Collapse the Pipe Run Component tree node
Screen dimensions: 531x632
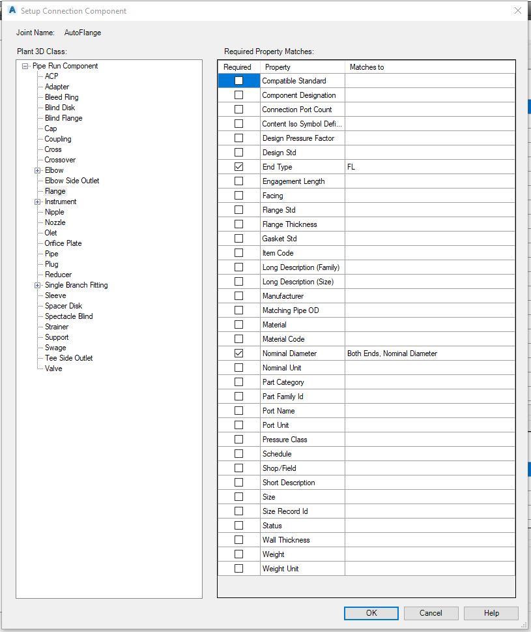coord(25,66)
